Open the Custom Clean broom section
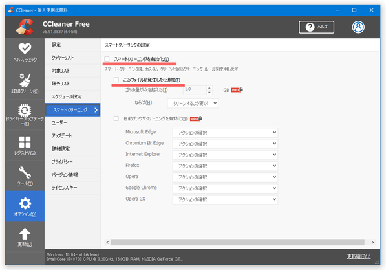The height and width of the screenshot is (270, 386). click(x=25, y=84)
